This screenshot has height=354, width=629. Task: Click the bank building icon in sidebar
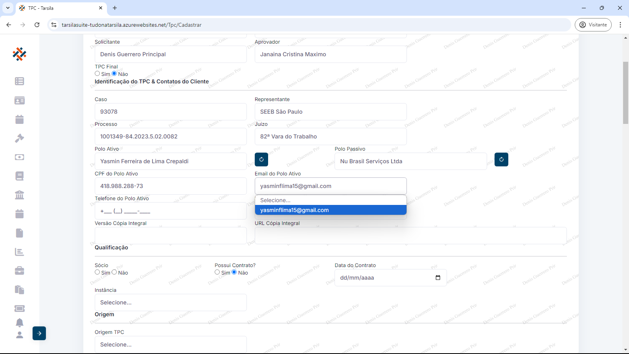tap(19, 195)
